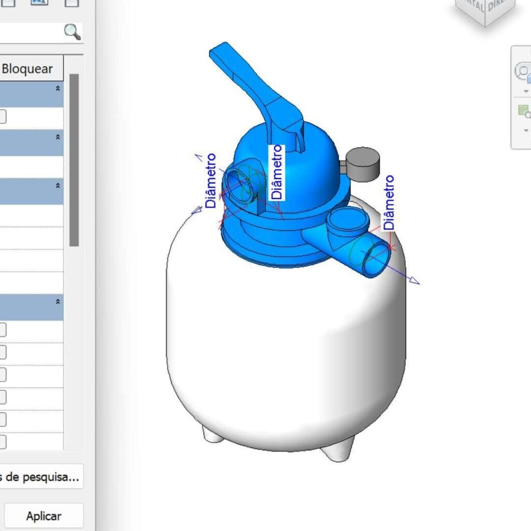Screen dimensions: 531x531
Task: Toggle the first checkbox in the bottom group
Action: (x=2, y=330)
